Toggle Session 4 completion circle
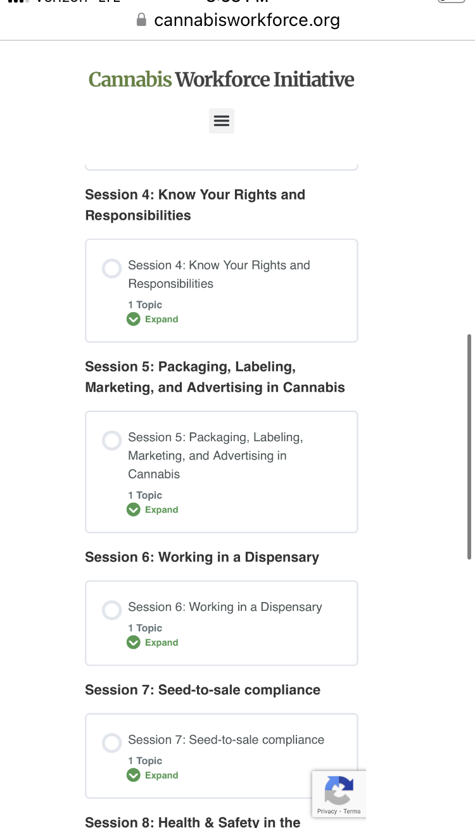This screenshot has width=475, height=828. pyautogui.click(x=112, y=268)
